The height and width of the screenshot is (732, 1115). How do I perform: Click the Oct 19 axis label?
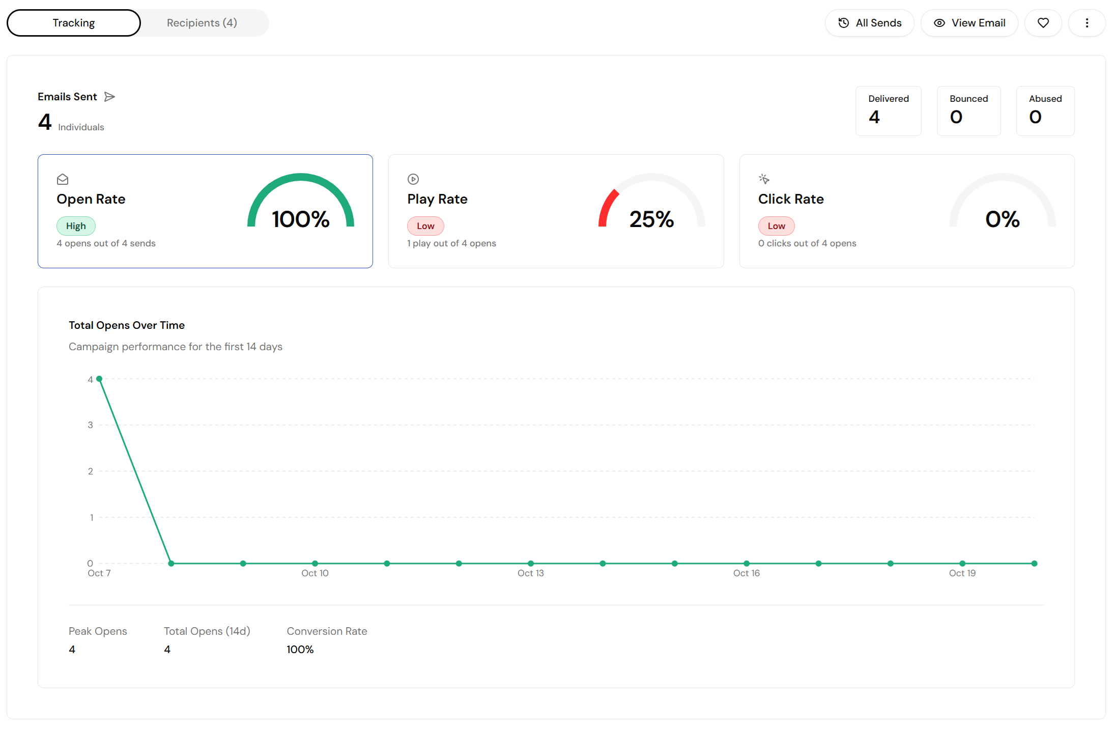(x=962, y=573)
